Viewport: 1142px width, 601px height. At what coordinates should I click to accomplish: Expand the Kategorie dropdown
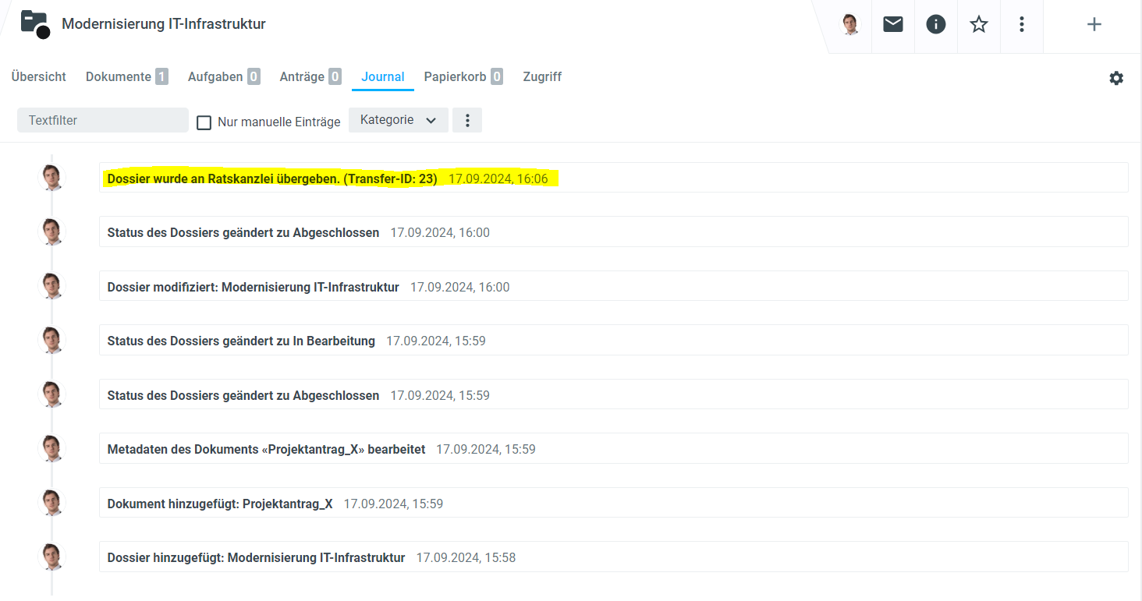click(x=398, y=120)
